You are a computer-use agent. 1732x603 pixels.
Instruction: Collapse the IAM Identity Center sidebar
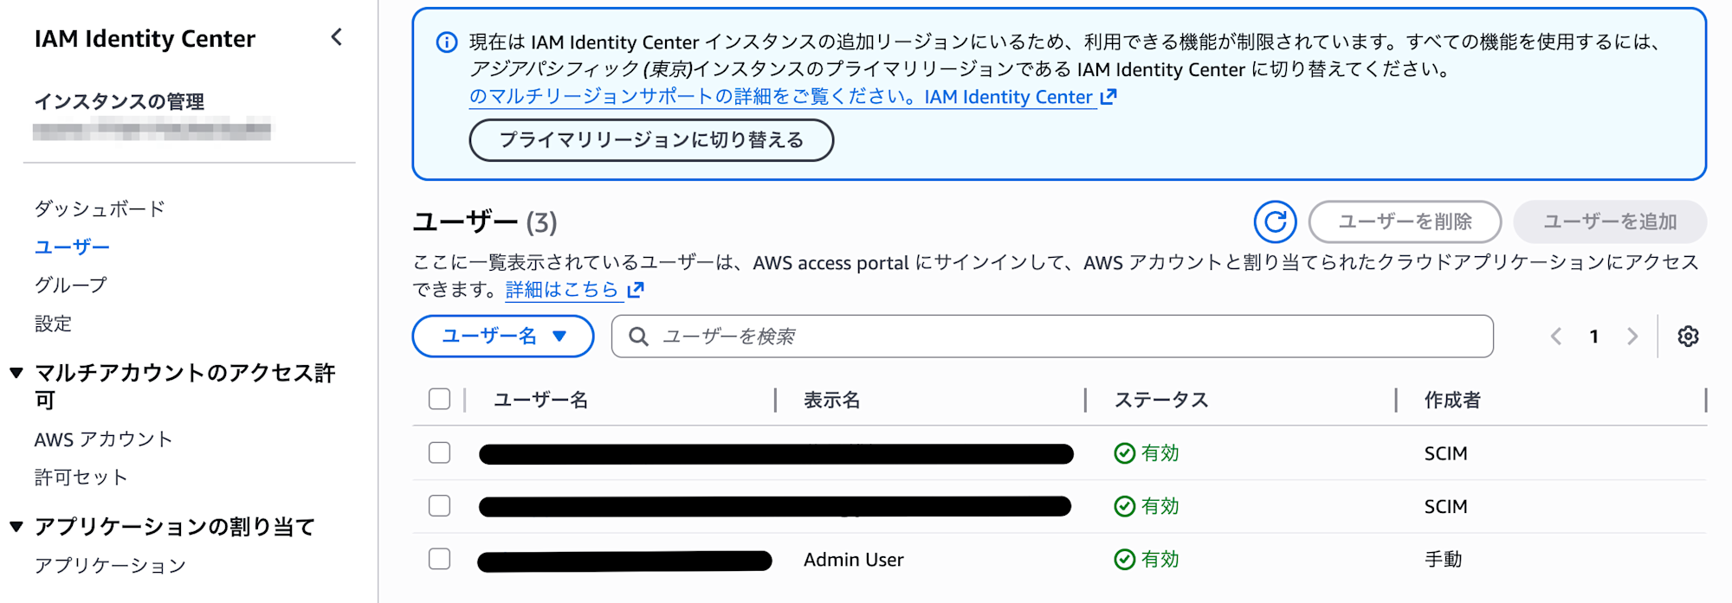[x=336, y=38]
